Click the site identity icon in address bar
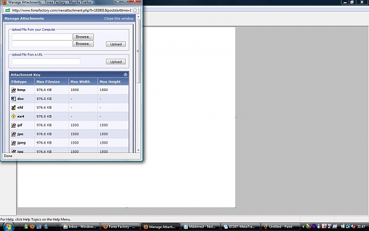Image resolution: width=369 pixels, height=231 pixels. click(8, 11)
